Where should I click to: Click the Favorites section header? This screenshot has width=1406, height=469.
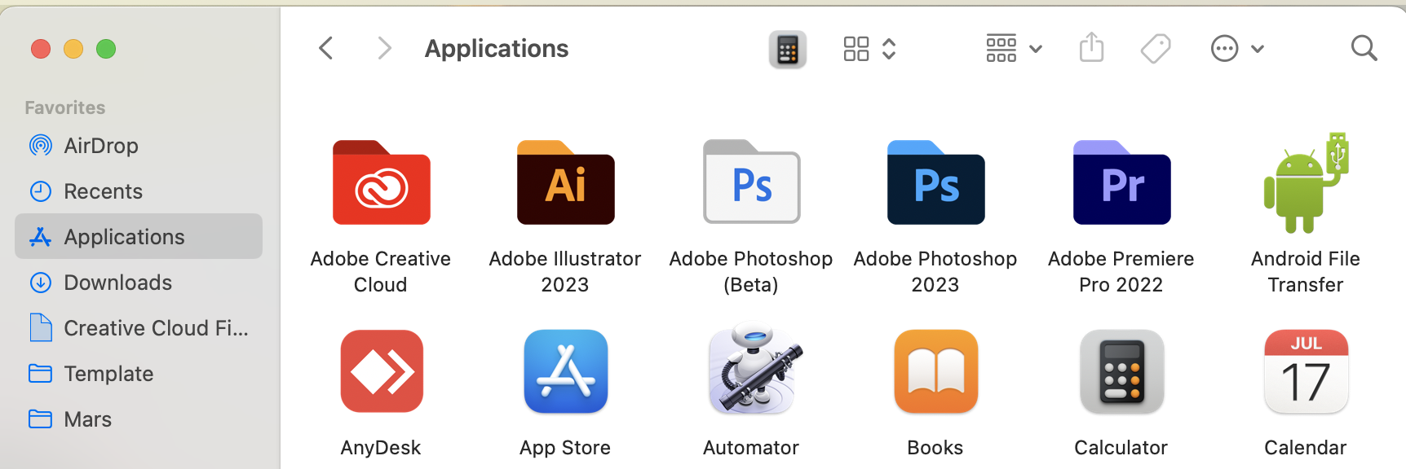[x=65, y=107]
